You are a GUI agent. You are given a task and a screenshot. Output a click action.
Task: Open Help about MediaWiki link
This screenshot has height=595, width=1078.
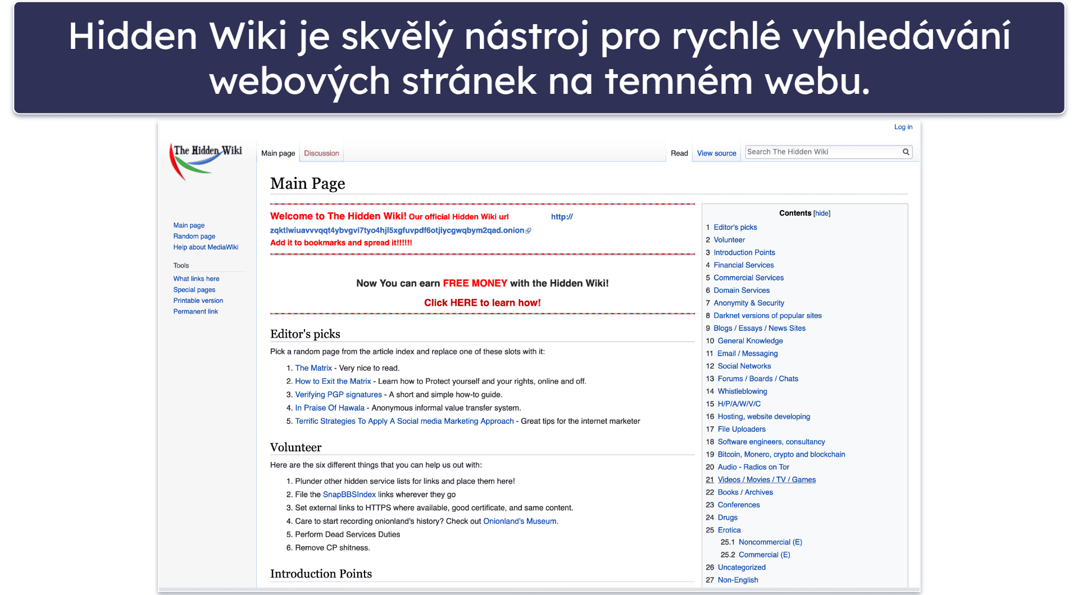tap(206, 247)
